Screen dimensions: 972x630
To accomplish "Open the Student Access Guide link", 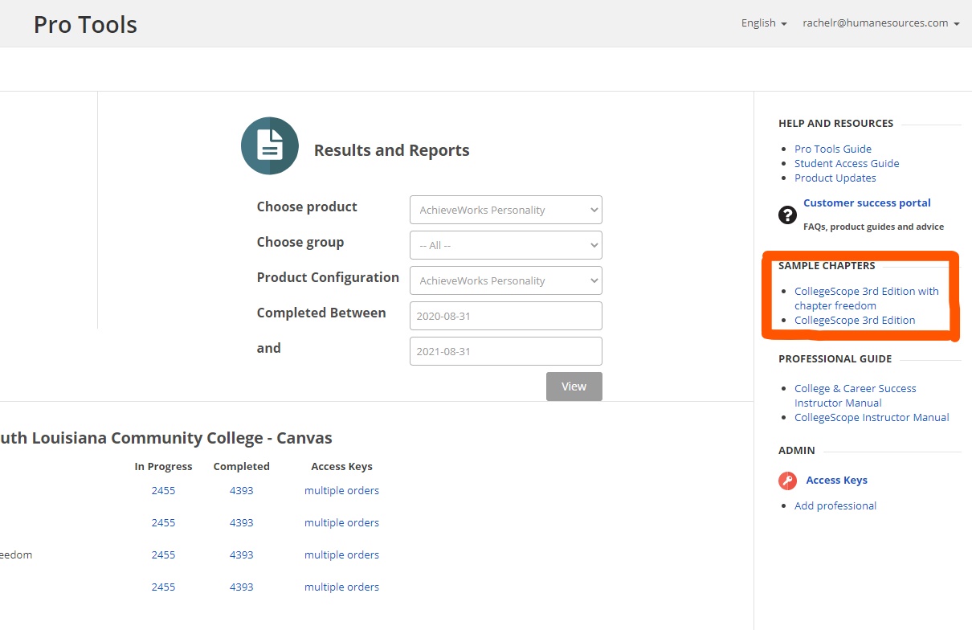I will coord(846,163).
